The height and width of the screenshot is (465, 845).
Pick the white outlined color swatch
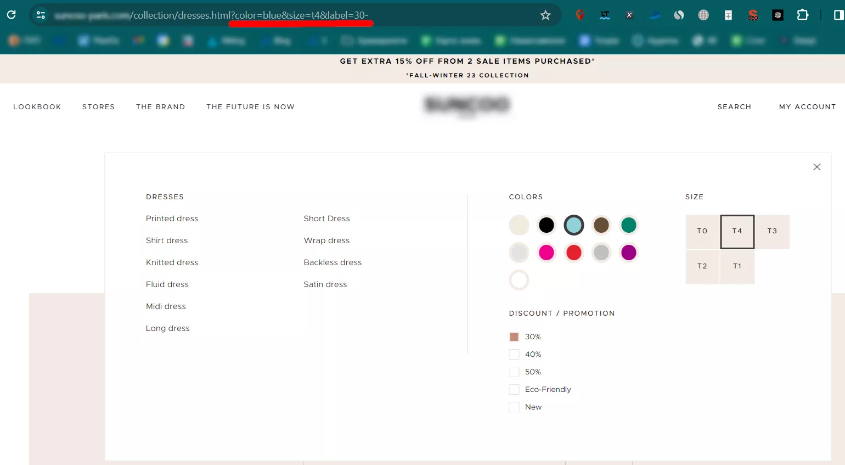pyautogui.click(x=519, y=280)
